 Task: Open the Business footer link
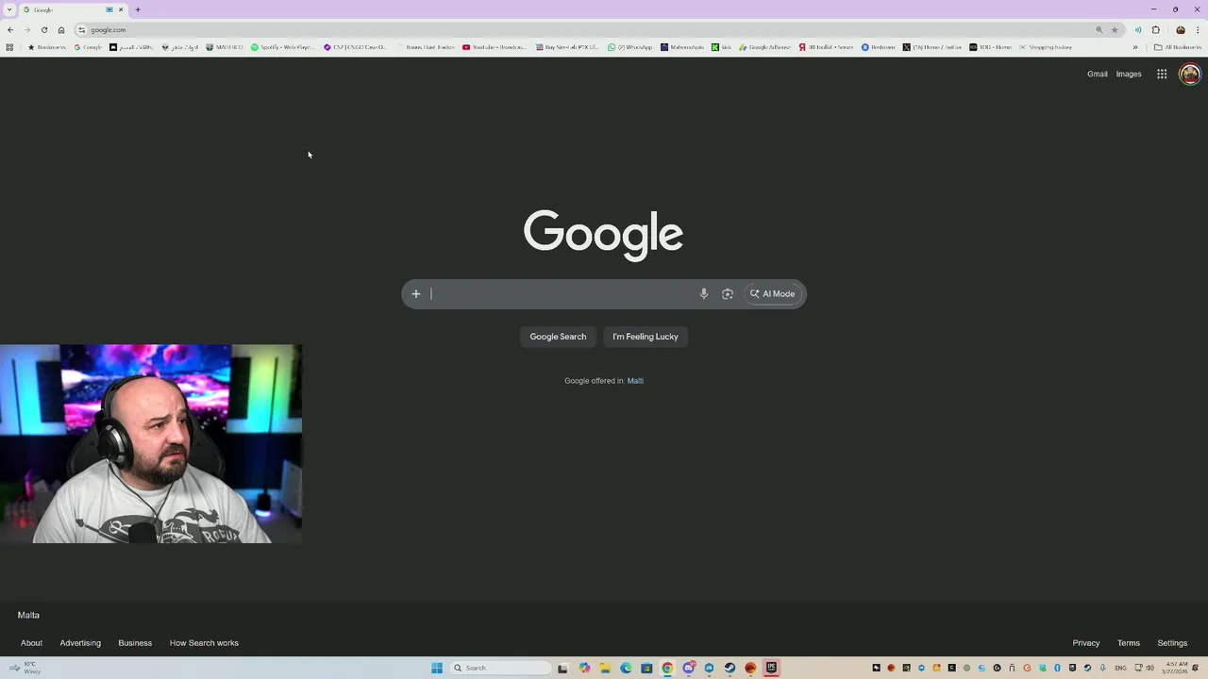135,643
